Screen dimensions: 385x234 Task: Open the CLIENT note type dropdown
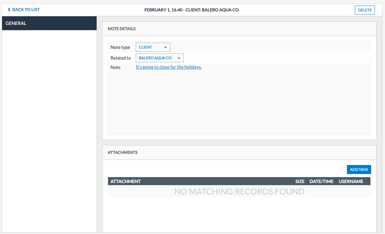153,47
